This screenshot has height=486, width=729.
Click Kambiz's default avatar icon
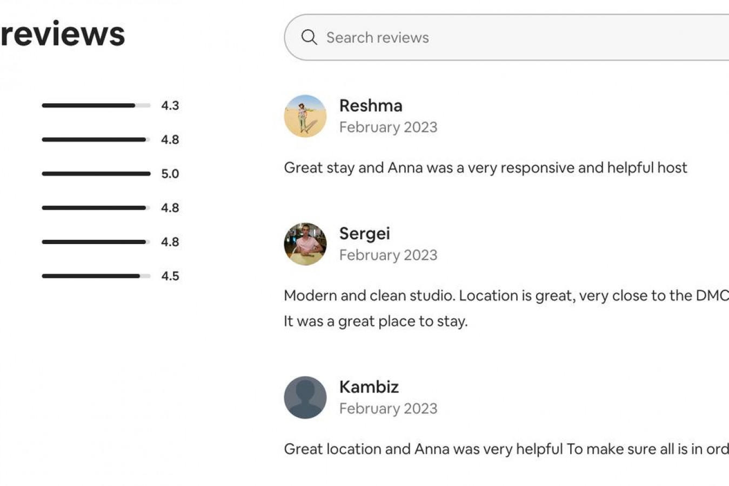pyautogui.click(x=305, y=397)
